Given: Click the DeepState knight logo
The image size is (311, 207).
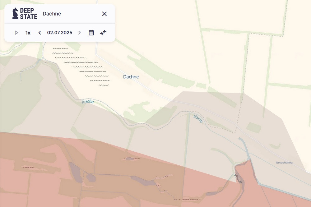Looking at the screenshot, I should coord(15,14).
